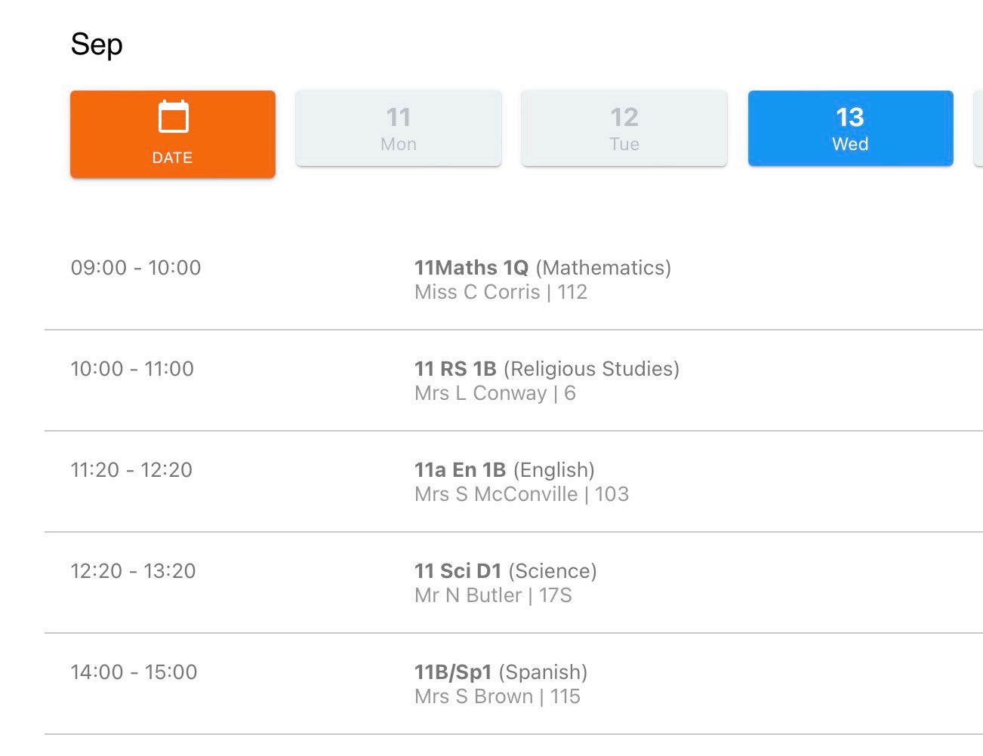Click the 14:00 - 15:00 time slot
Screen dimensions: 983x756
[134, 672]
